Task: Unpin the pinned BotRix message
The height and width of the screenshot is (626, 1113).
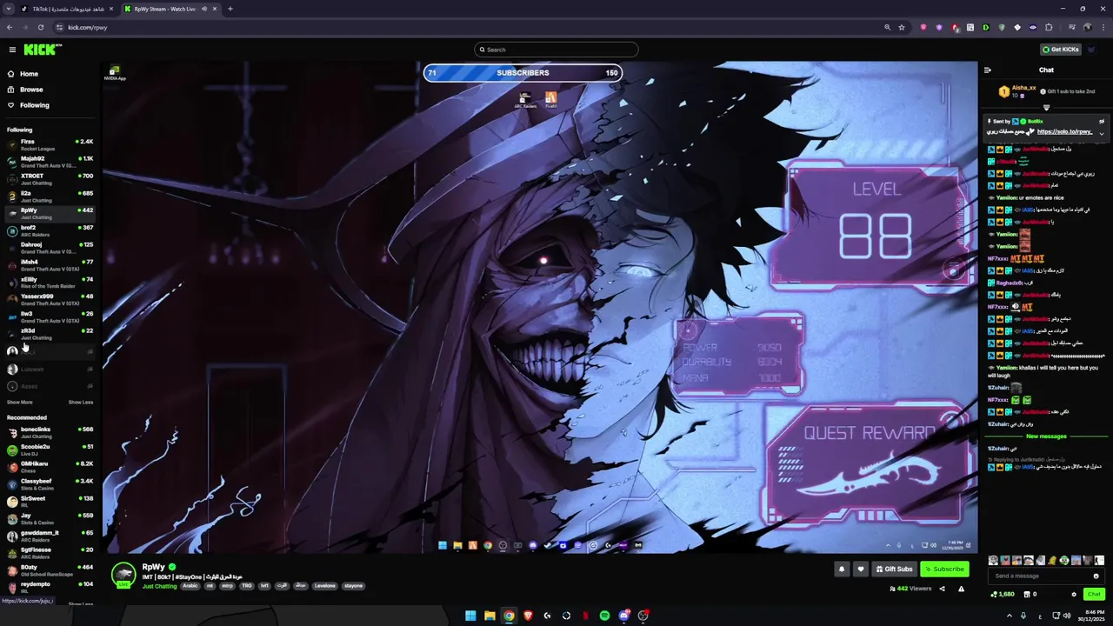Action: pyautogui.click(x=1102, y=122)
